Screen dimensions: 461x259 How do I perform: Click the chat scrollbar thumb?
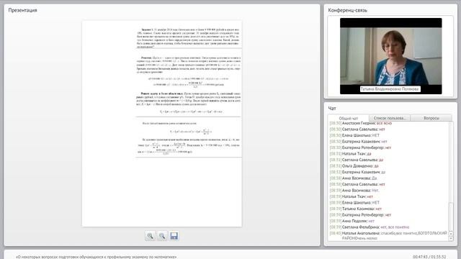tap(451, 217)
